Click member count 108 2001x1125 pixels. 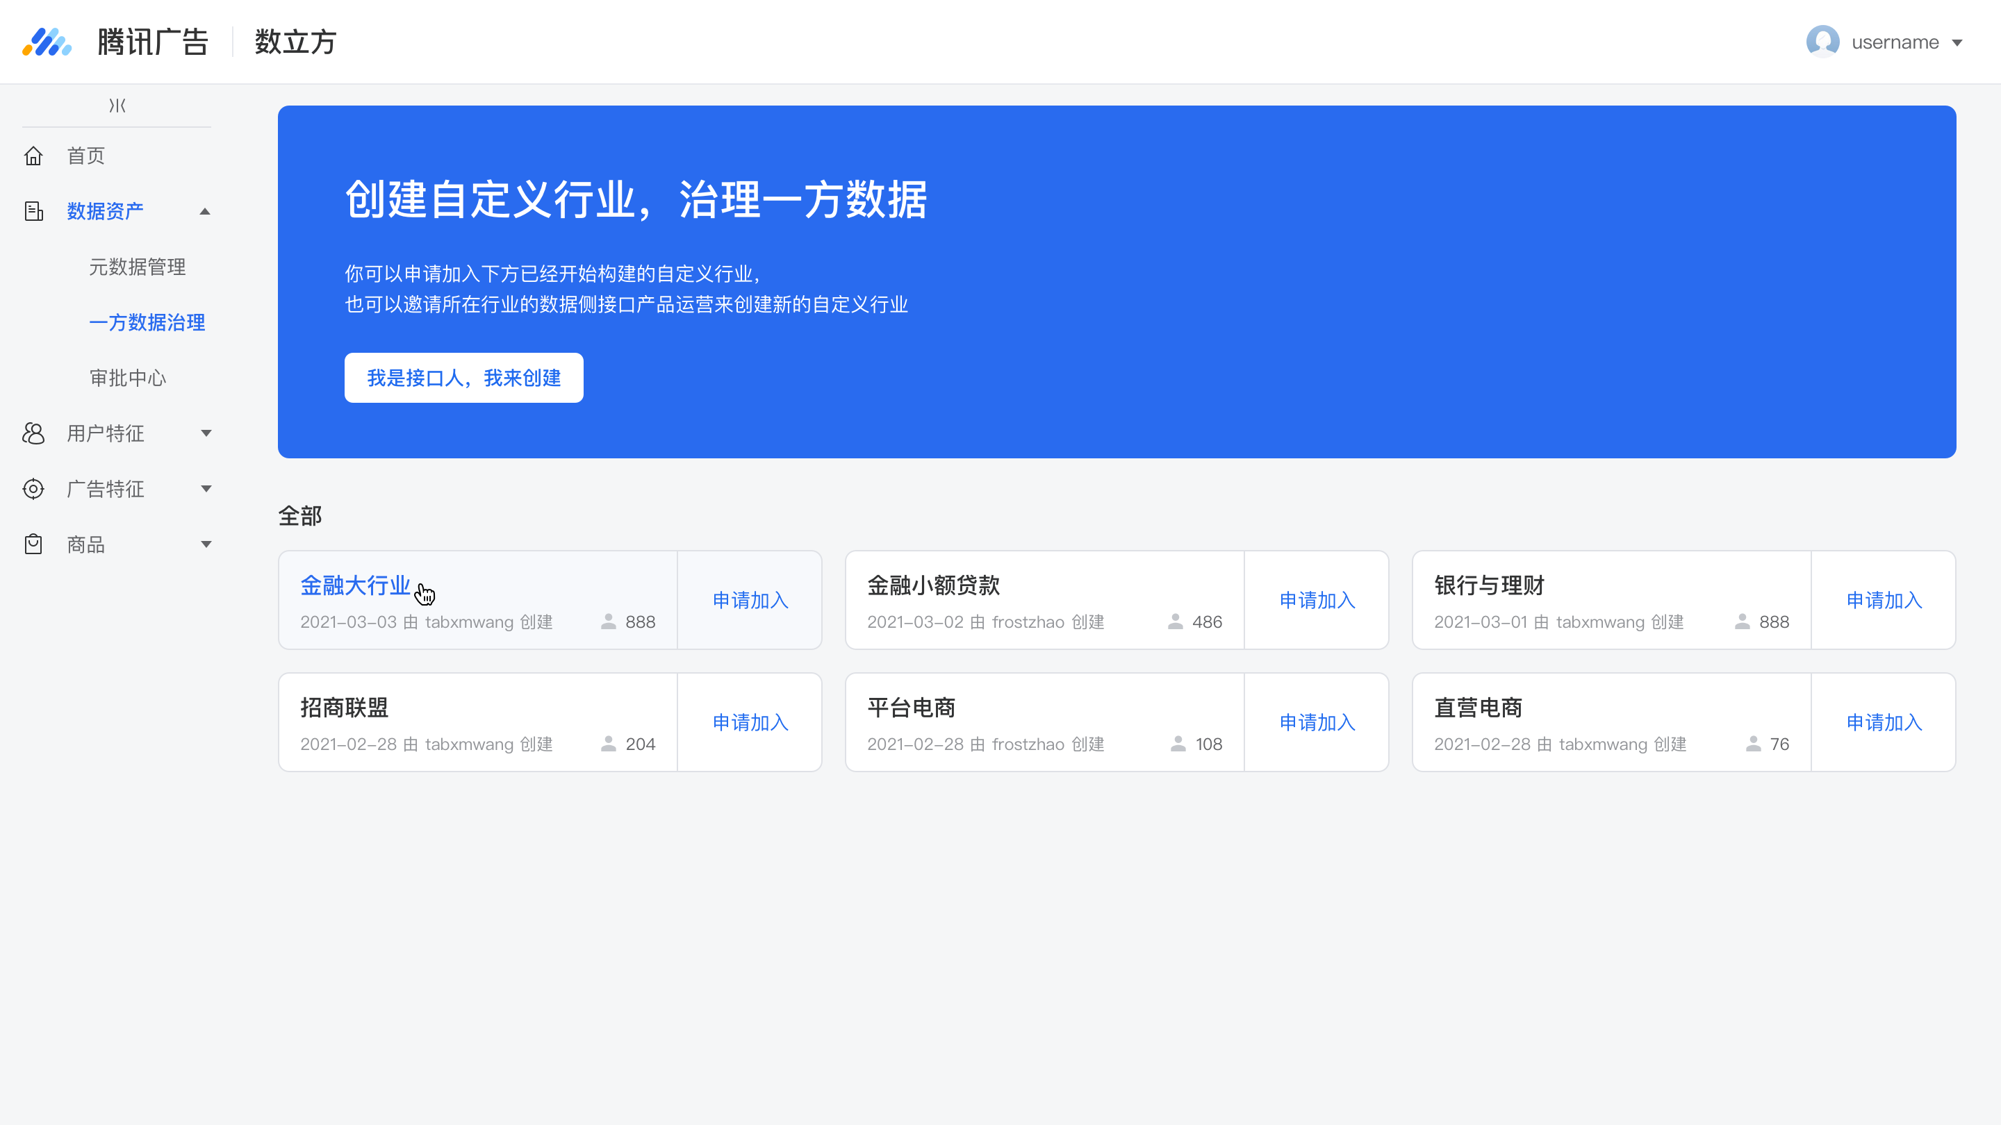point(1209,744)
